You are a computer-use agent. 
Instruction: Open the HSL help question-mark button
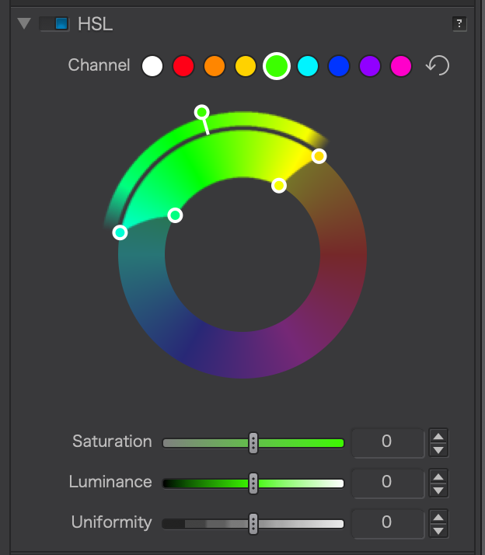(459, 24)
